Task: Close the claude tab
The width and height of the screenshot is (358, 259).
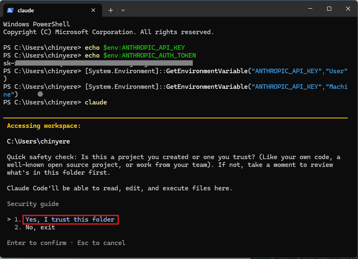Action: [93, 10]
